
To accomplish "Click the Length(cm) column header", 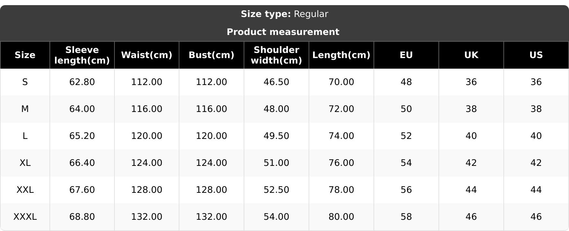I will tap(341, 55).
